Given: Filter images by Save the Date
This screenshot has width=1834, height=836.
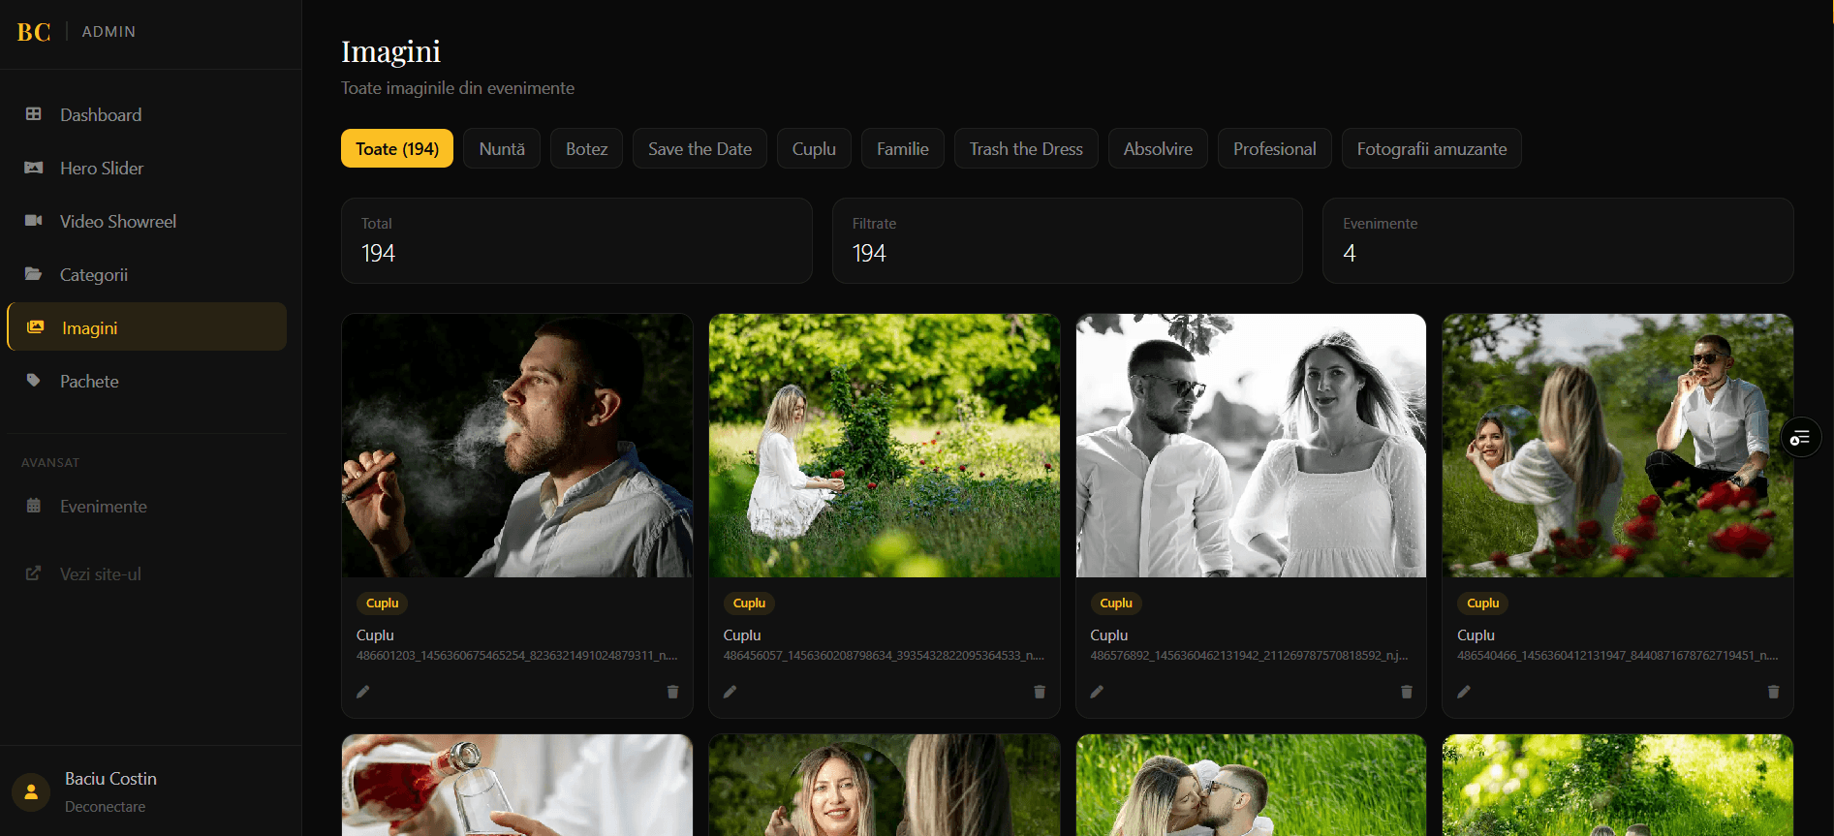Looking at the screenshot, I should [699, 148].
